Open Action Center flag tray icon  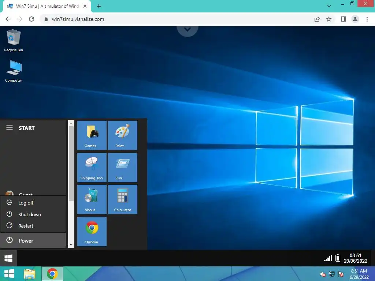[340, 274]
